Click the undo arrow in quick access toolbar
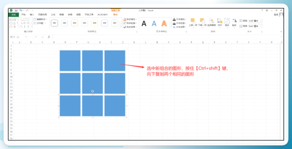This screenshot has width=292, height=149. pos(21,10)
